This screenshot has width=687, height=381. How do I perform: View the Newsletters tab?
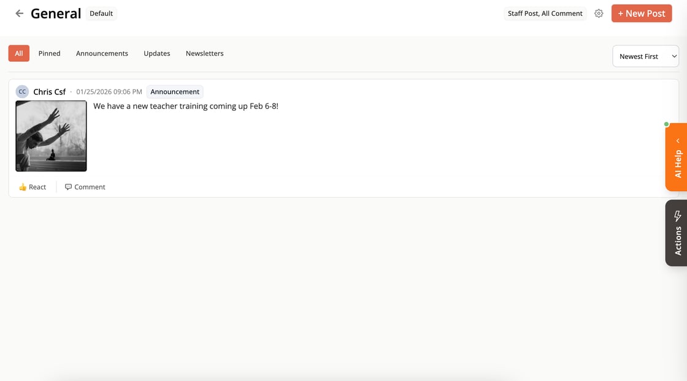tap(204, 53)
